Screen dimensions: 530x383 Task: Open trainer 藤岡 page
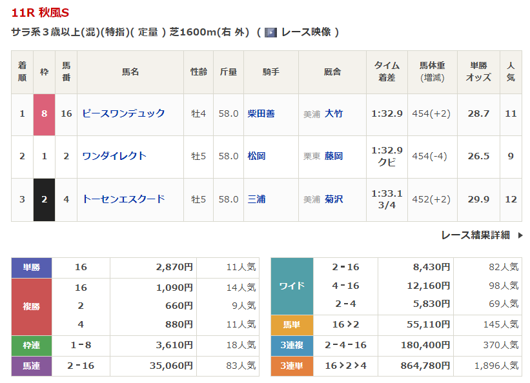point(334,156)
